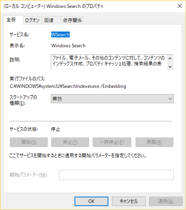The image size is (186, 210).
Task: Click the highlighted WSearch service name
Action: [x=60, y=35]
